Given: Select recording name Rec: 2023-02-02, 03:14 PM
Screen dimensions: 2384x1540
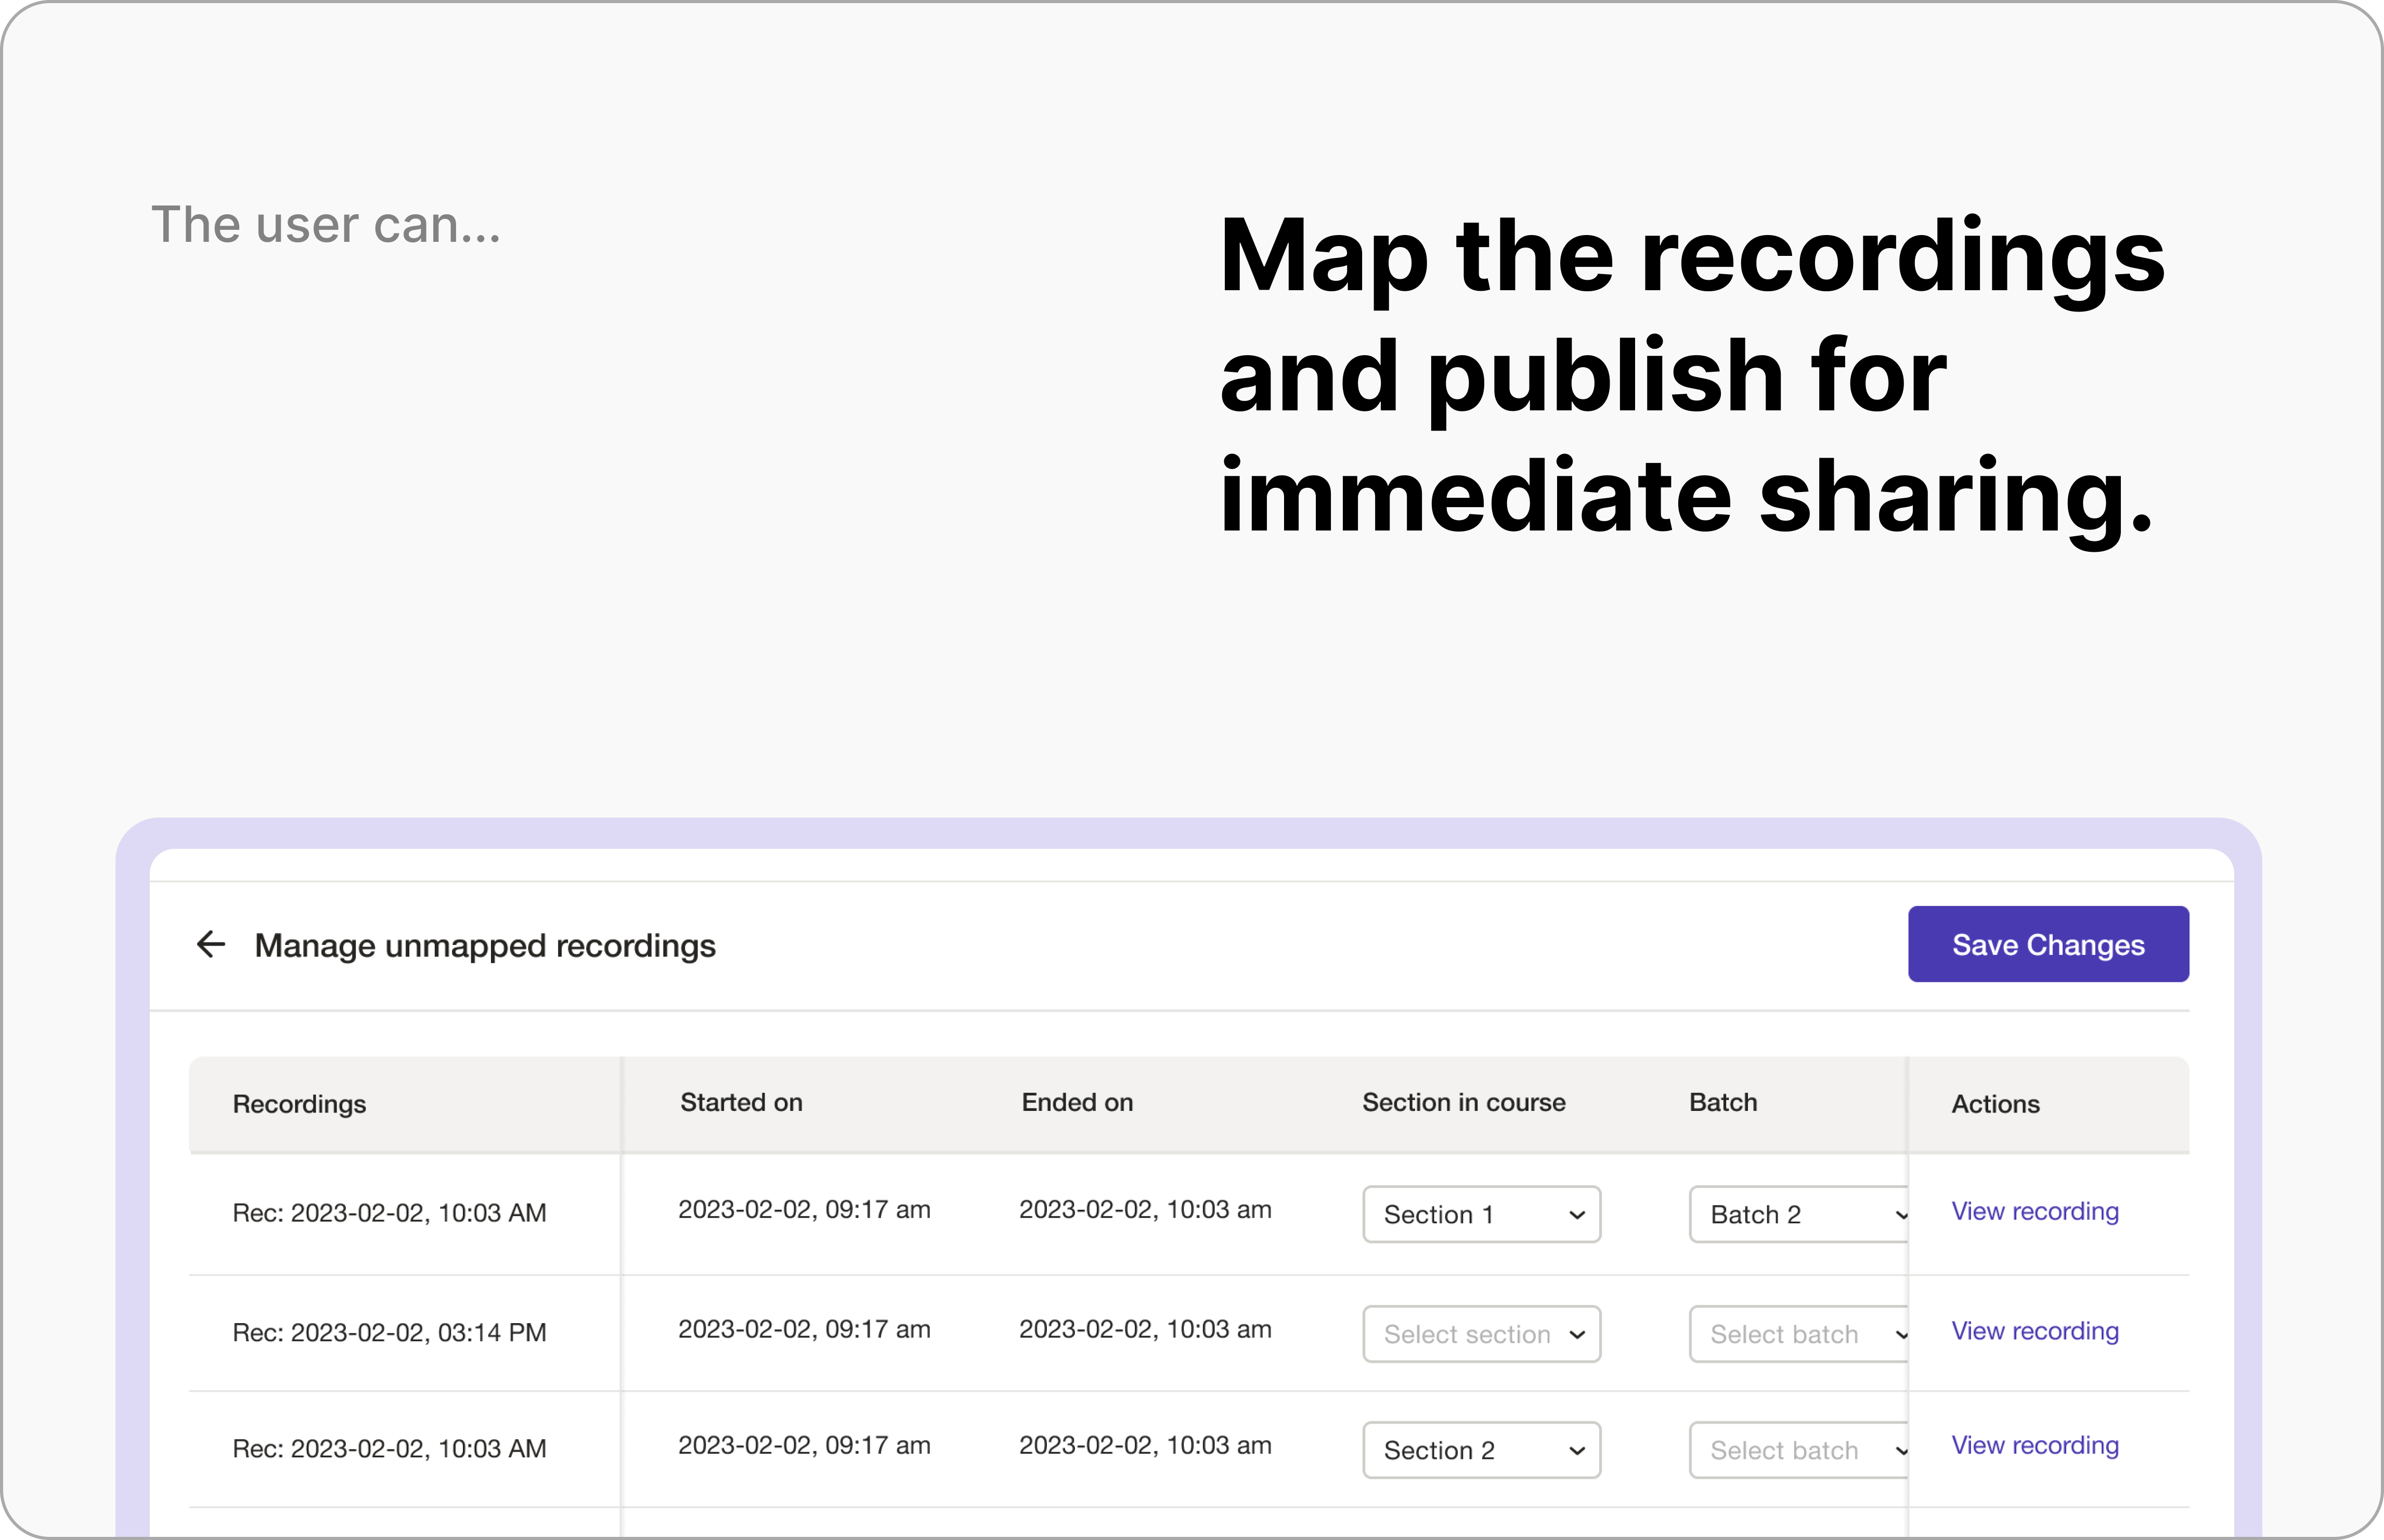Looking at the screenshot, I should coord(389,1332).
